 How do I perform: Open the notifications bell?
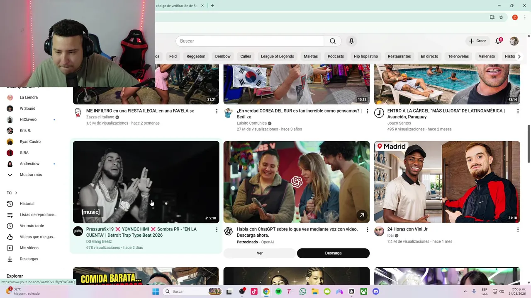[x=498, y=41]
